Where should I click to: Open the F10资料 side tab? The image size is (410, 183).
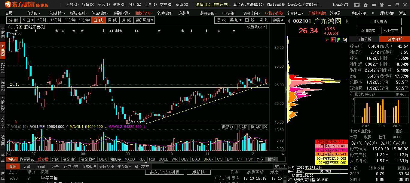(3, 68)
